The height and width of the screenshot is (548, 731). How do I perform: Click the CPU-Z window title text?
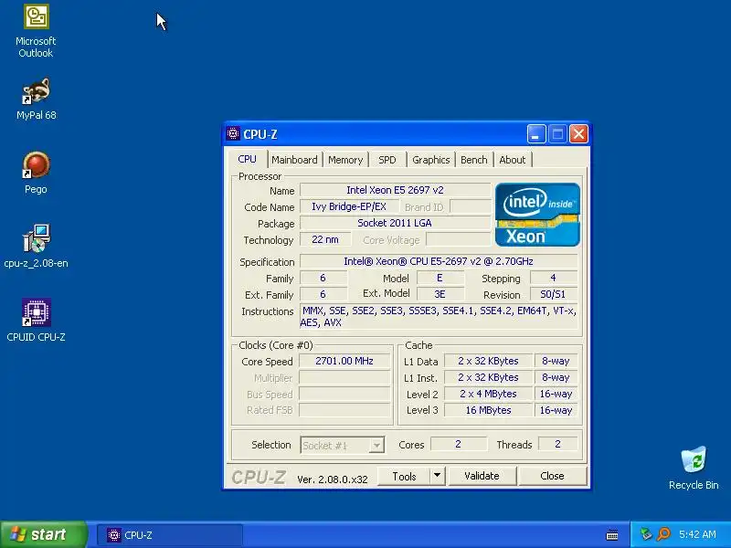260,134
